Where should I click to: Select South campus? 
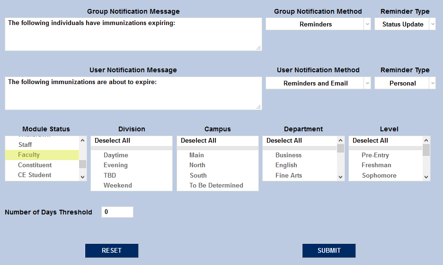[x=218, y=175]
